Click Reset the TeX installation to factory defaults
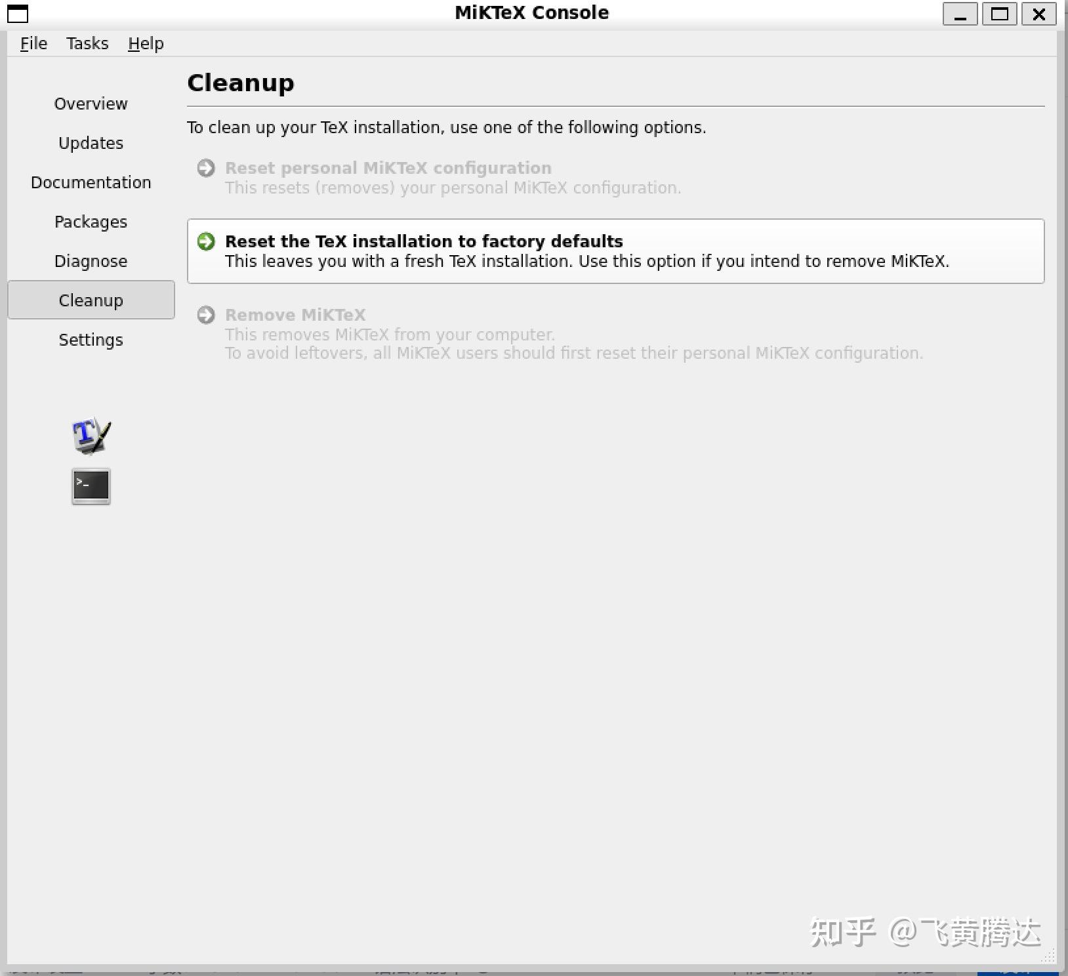 click(x=615, y=251)
